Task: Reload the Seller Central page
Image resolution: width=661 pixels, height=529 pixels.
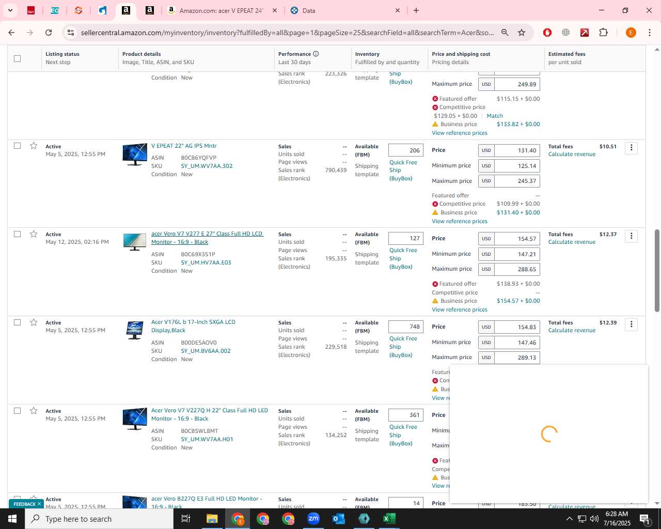Action: pos(49,33)
